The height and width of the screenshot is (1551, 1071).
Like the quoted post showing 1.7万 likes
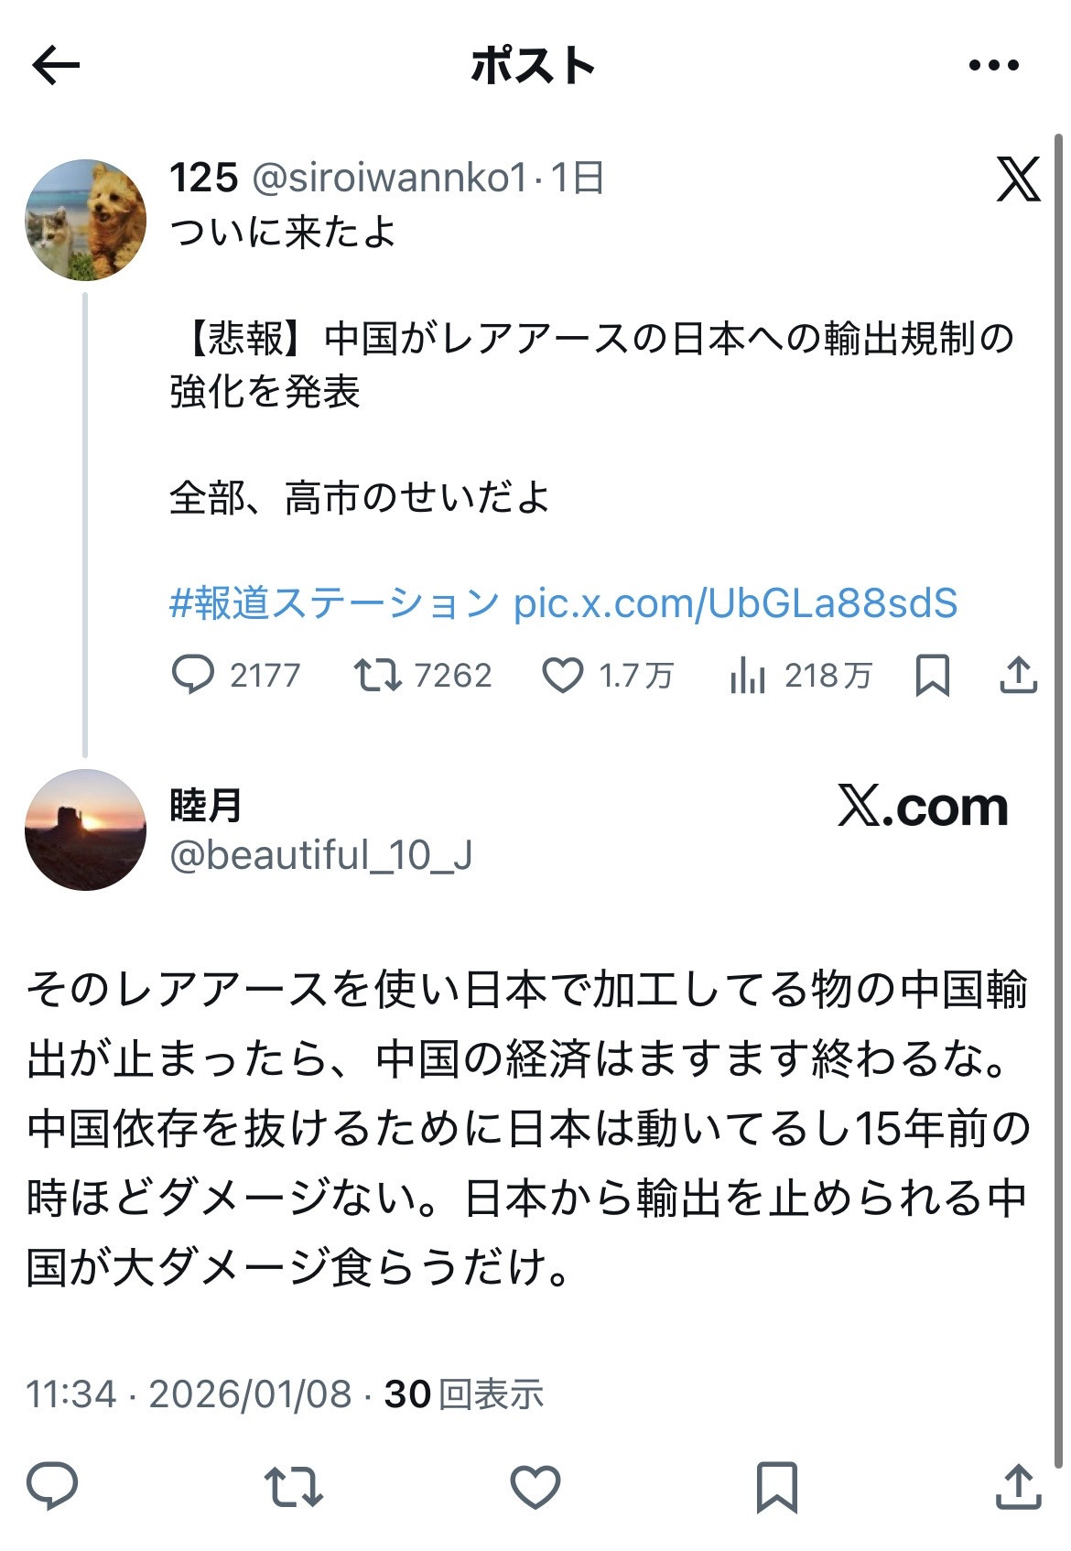[x=608, y=676]
